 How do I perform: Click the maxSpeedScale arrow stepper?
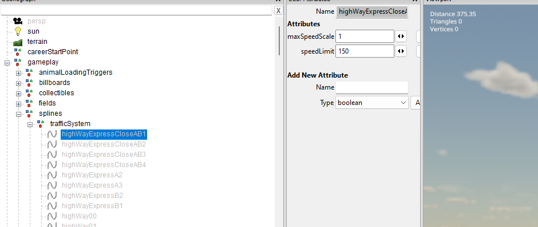point(401,36)
